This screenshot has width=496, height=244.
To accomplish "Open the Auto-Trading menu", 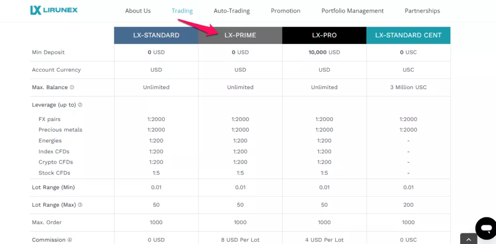I will pyautogui.click(x=232, y=11).
